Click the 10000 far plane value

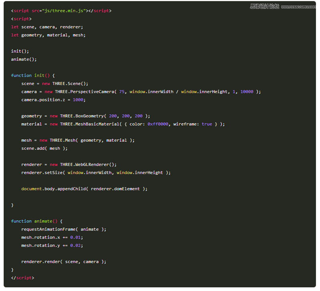coord(247,92)
